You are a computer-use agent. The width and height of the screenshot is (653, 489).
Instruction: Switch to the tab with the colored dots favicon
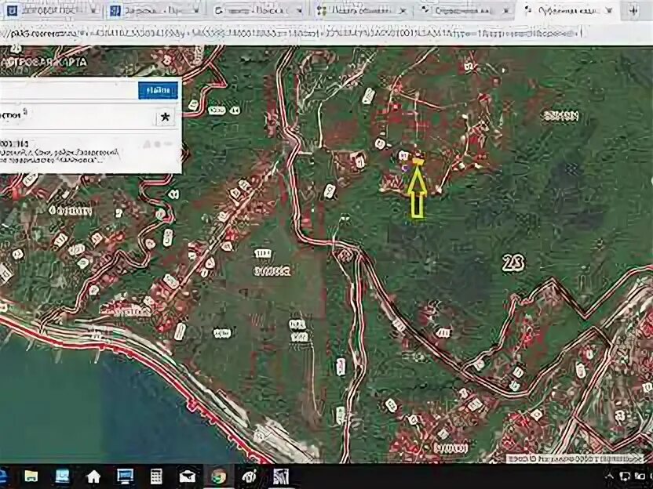coord(360,11)
